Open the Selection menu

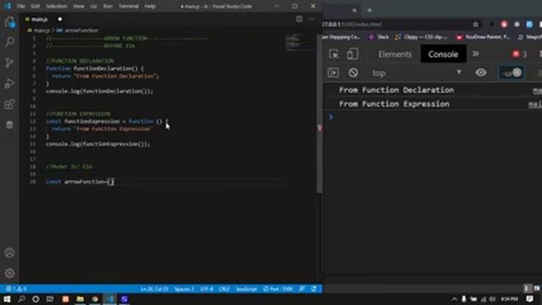click(57, 6)
